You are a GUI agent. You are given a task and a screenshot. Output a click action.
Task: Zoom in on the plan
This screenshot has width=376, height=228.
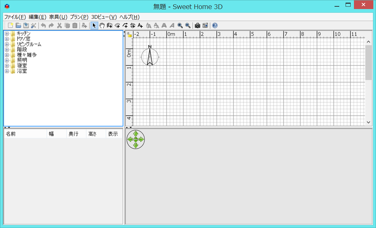[180, 25]
